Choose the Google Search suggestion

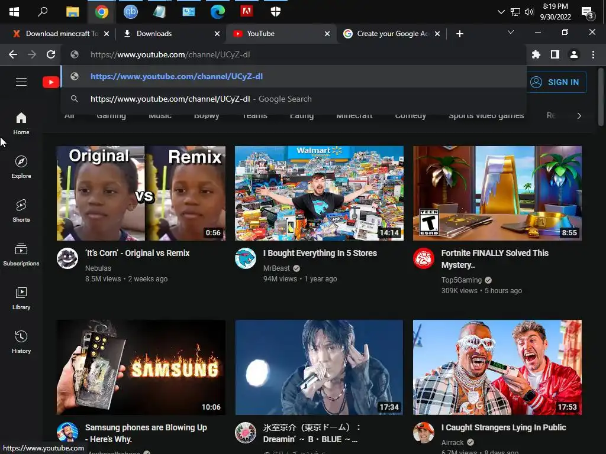click(294, 99)
